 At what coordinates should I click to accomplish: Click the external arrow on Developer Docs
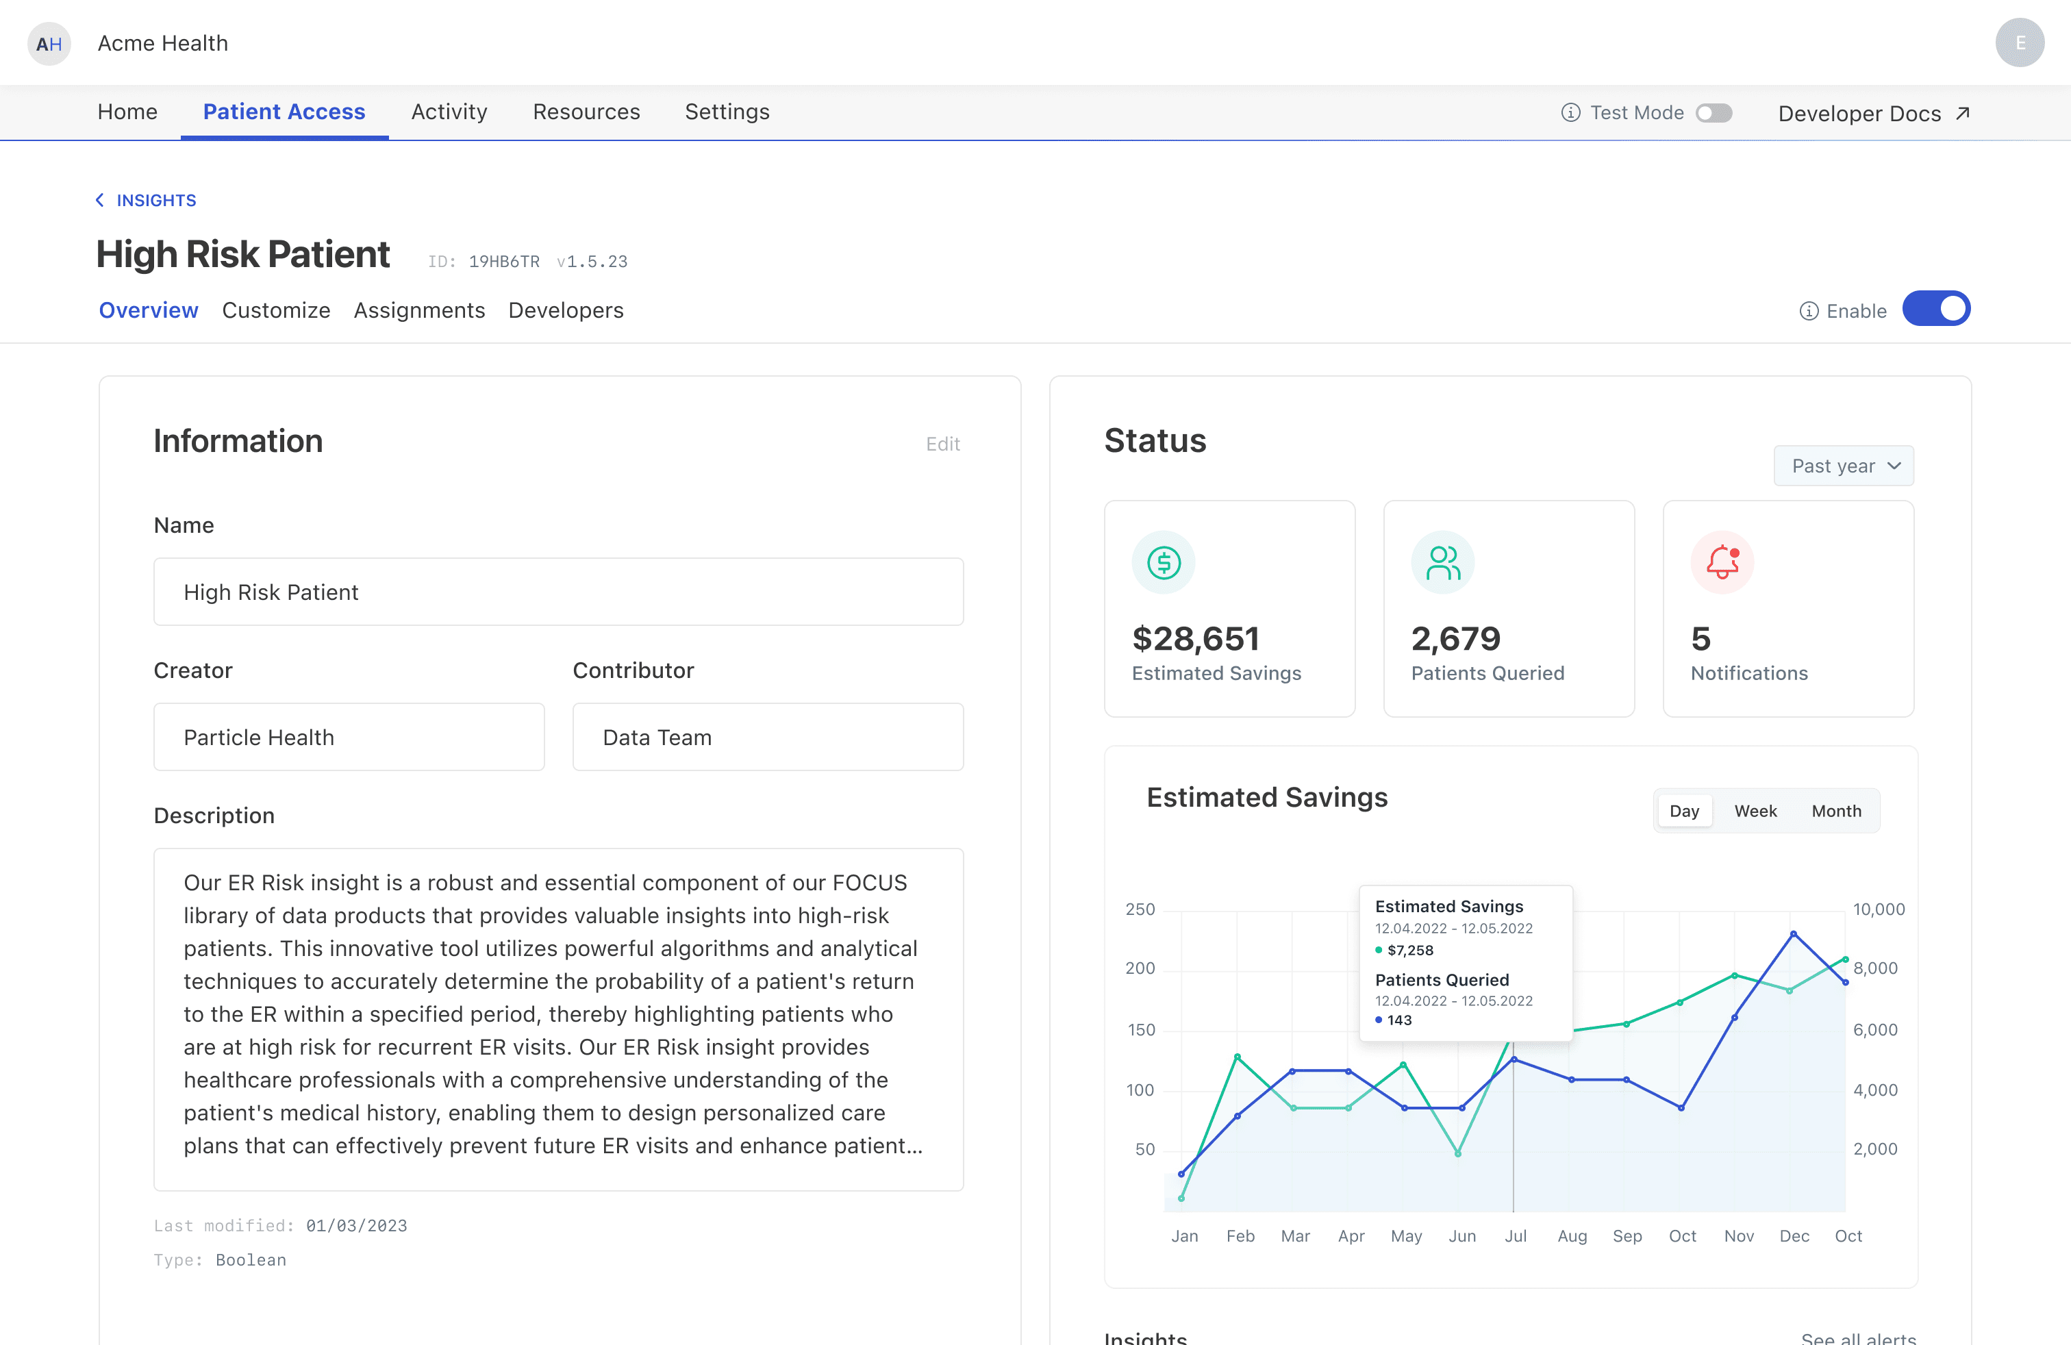click(x=1962, y=114)
